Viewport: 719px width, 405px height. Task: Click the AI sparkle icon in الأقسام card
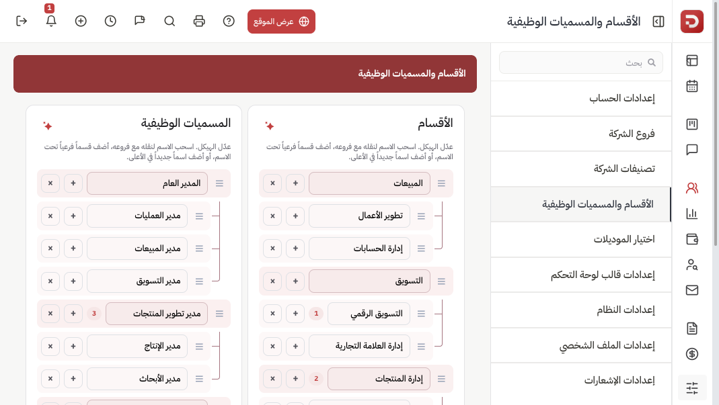270,126
